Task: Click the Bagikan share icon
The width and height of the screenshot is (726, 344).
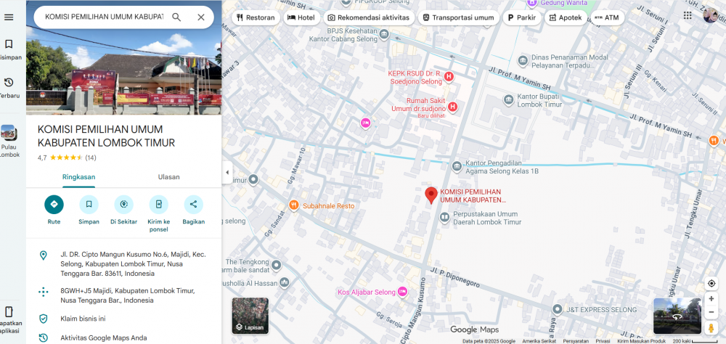Action: click(x=193, y=205)
